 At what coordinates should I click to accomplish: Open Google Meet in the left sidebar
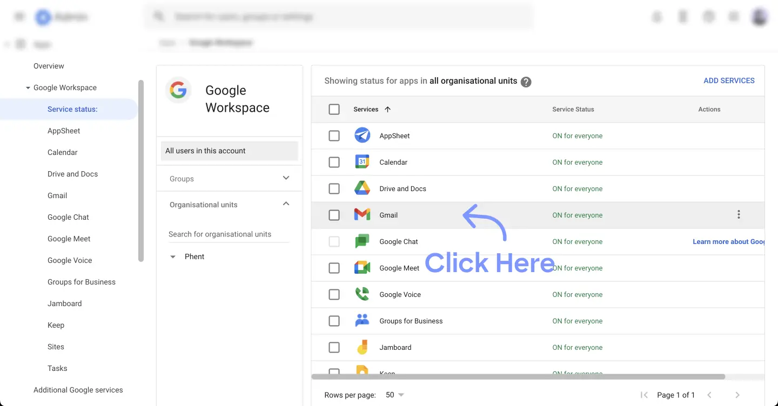point(69,239)
